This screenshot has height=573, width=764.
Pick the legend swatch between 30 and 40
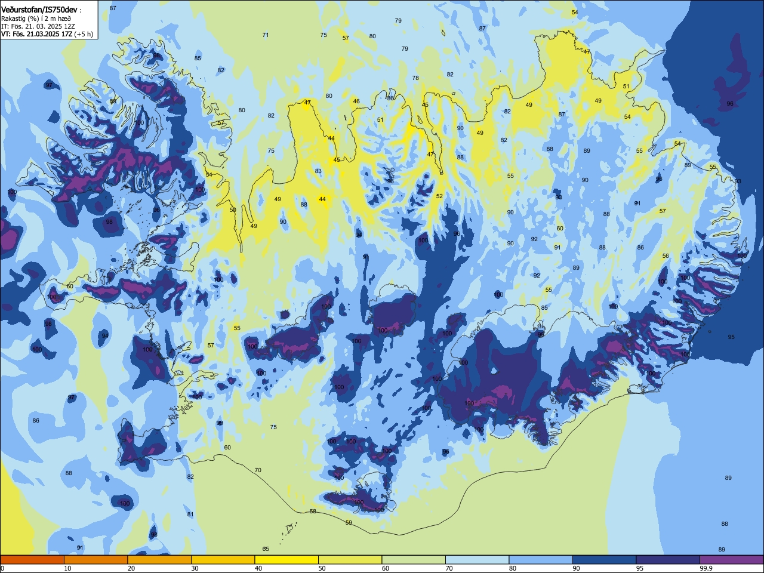(223, 560)
